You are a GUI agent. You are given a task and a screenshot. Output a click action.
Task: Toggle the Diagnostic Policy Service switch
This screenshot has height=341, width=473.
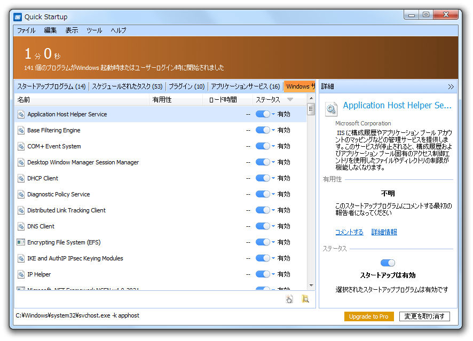point(263,194)
